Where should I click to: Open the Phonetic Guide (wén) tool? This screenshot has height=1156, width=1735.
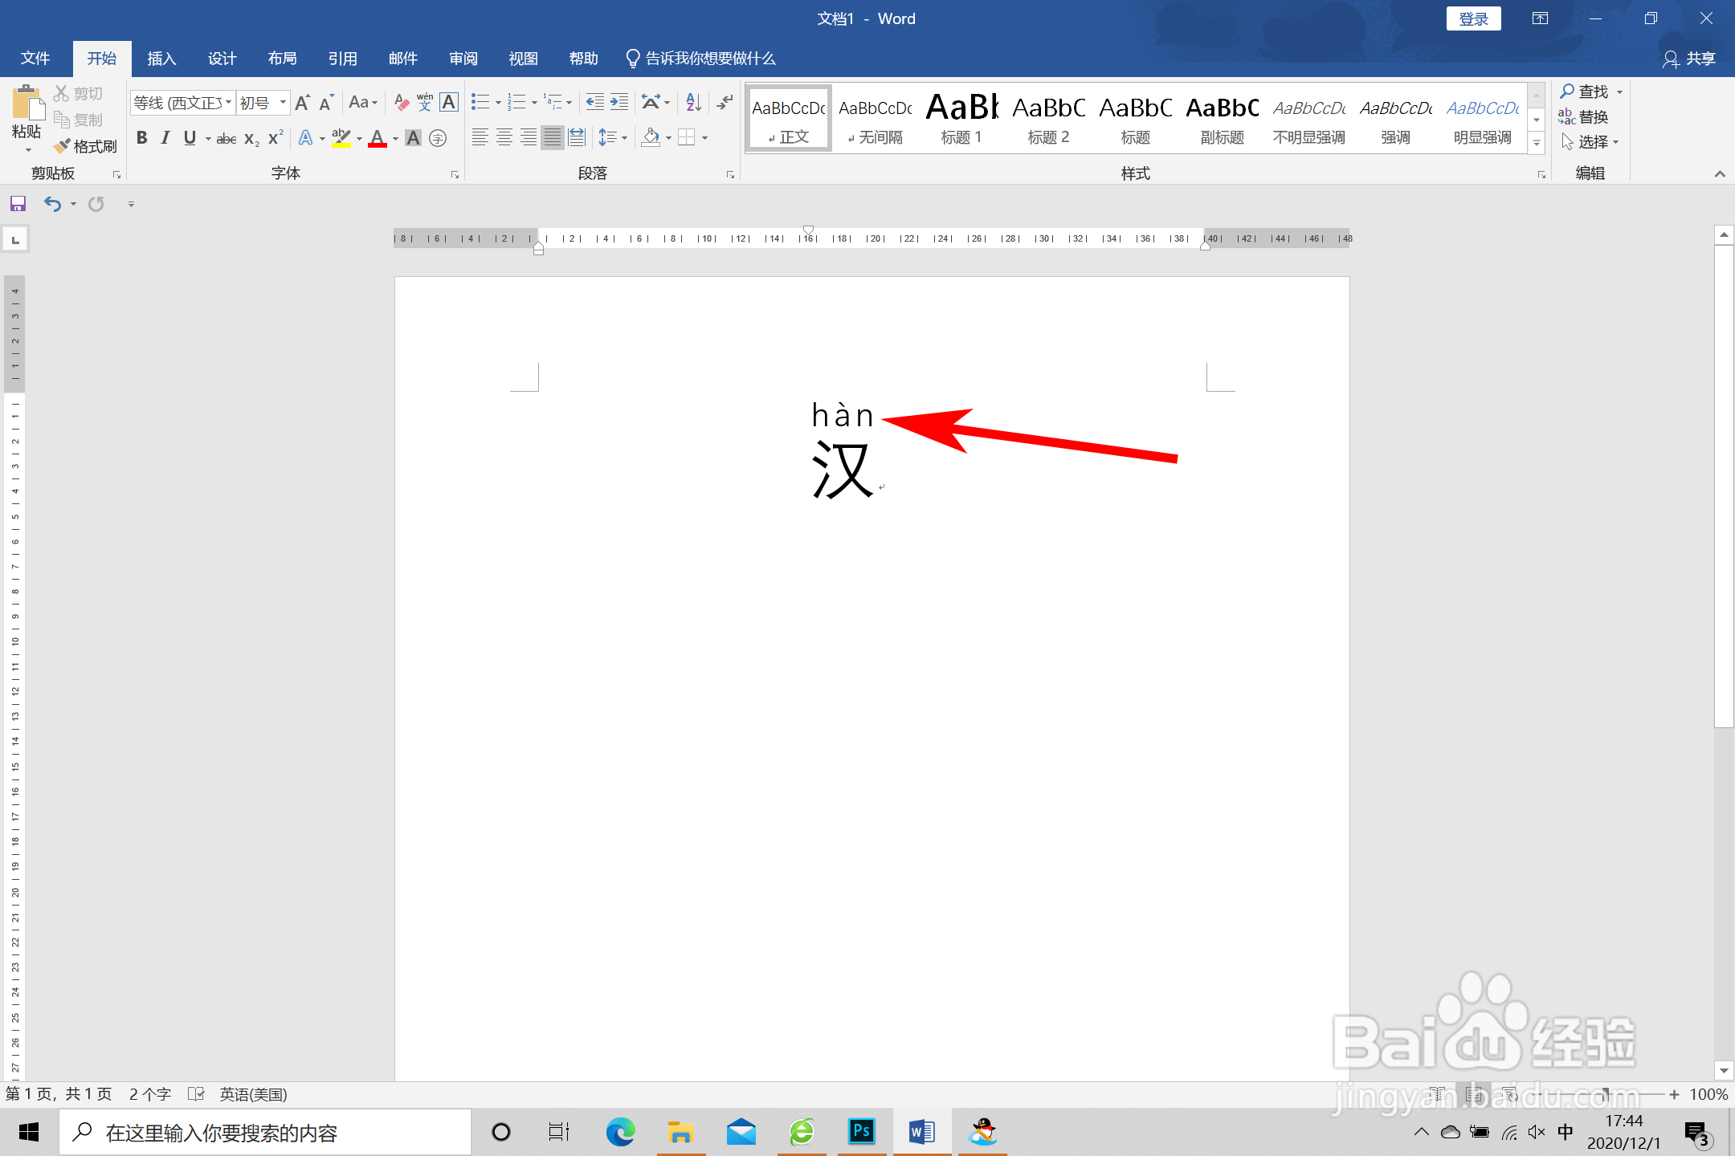[425, 103]
